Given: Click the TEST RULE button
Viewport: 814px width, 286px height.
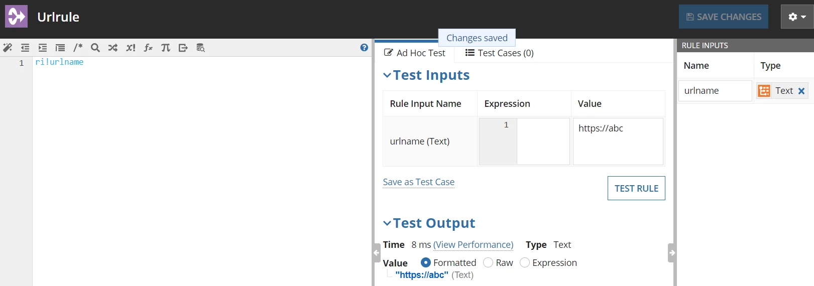Looking at the screenshot, I should point(636,188).
